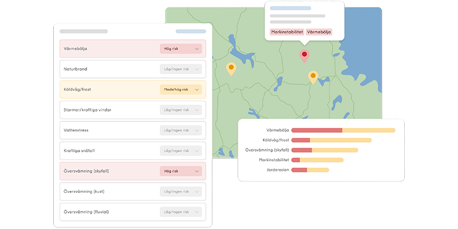
Task: Click the red map pin marker
Action: [x=305, y=56]
